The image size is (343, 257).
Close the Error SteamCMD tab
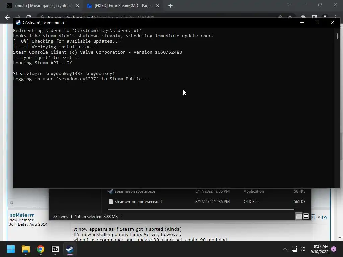pyautogui.click(x=158, y=6)
